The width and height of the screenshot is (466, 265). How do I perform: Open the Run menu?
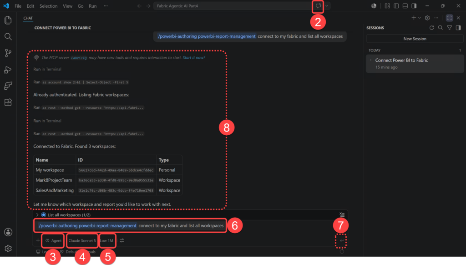pos(93,6)
